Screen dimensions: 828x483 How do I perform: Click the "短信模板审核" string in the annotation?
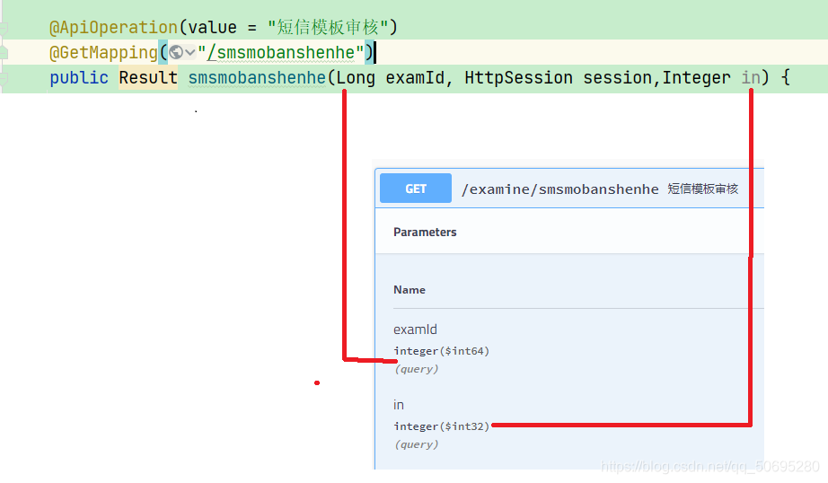coord(329,28)
